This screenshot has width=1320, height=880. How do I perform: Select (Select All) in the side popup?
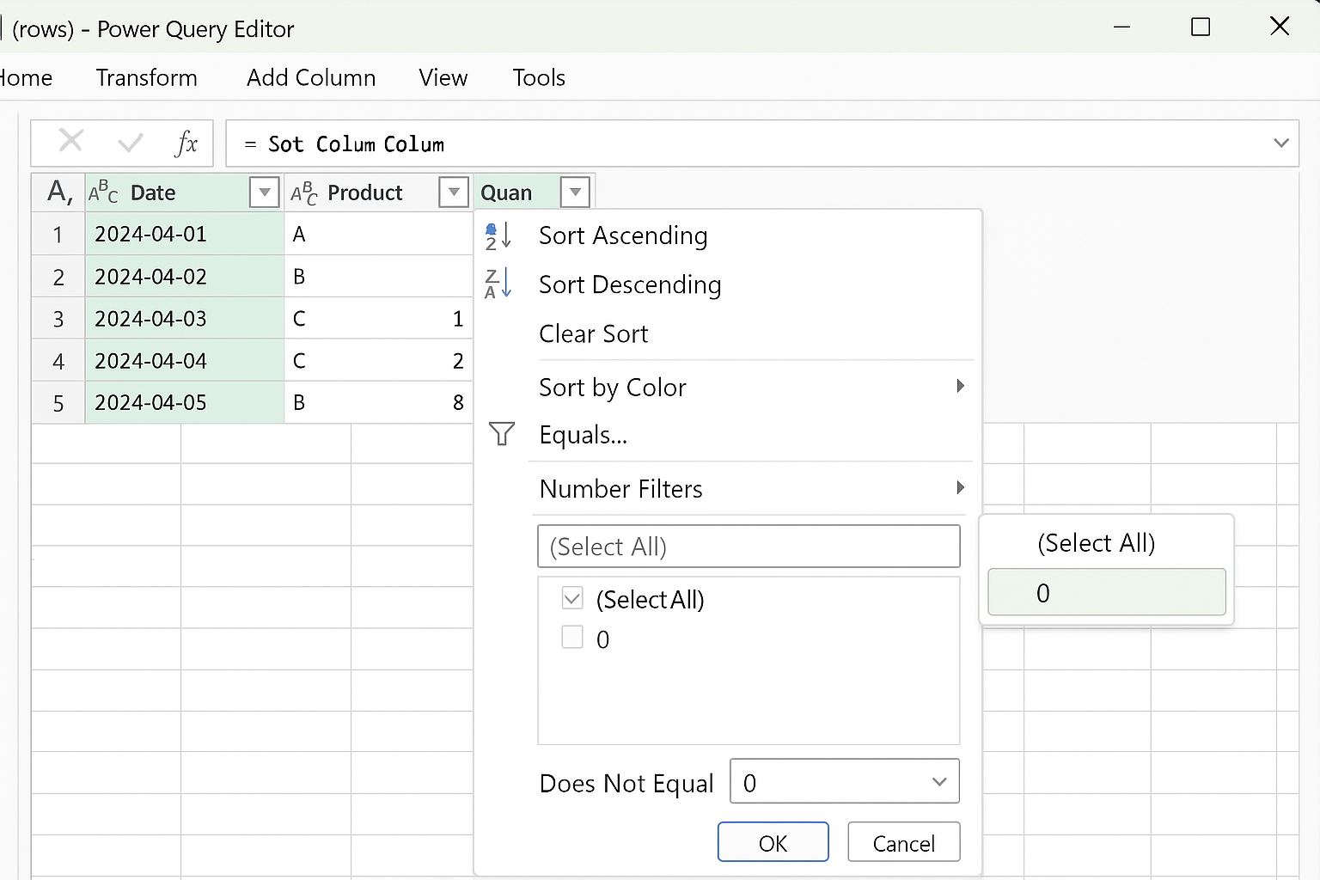1097,543
